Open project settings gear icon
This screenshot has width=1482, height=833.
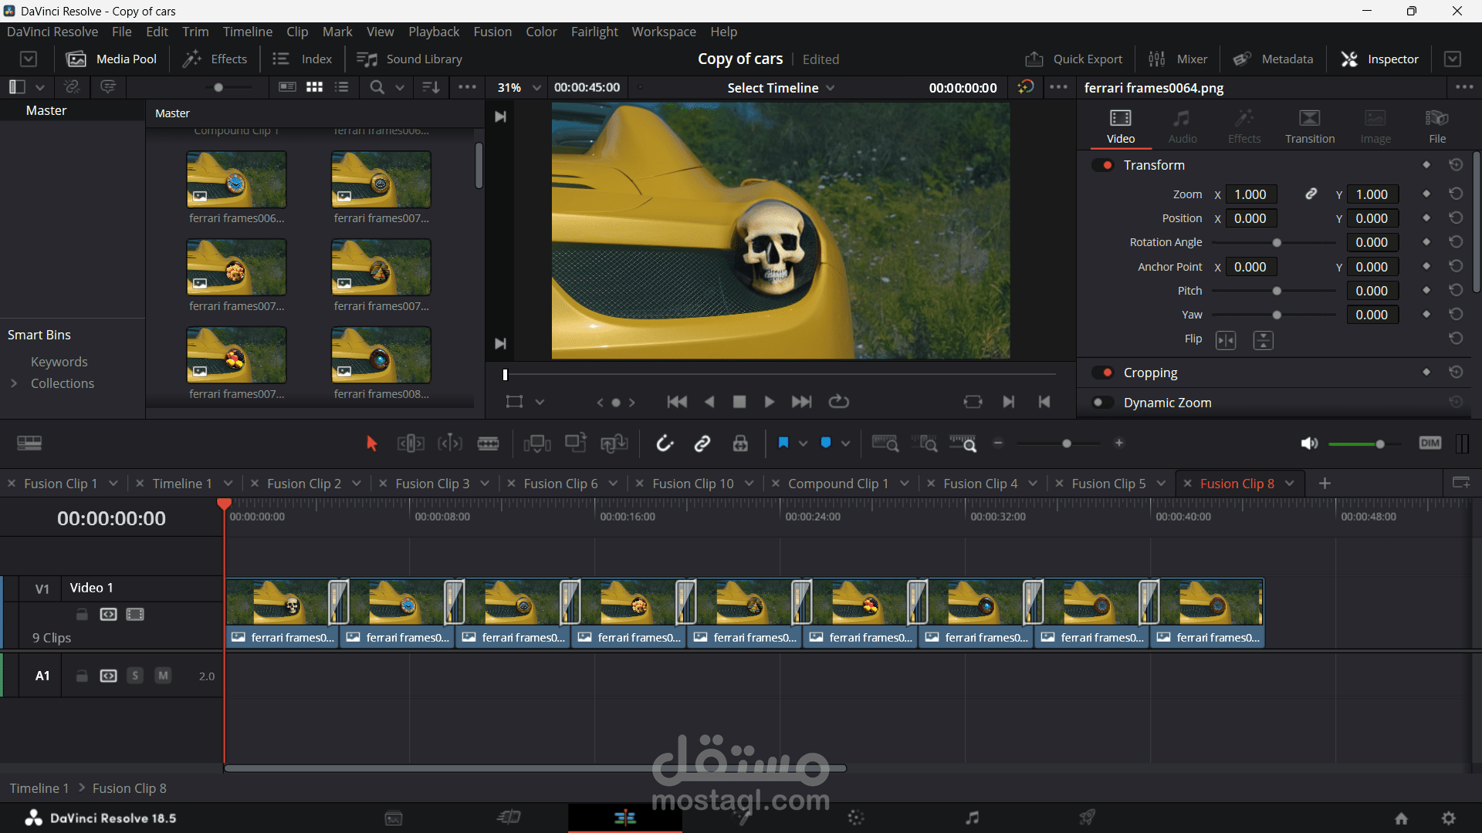pos(1449,818)
